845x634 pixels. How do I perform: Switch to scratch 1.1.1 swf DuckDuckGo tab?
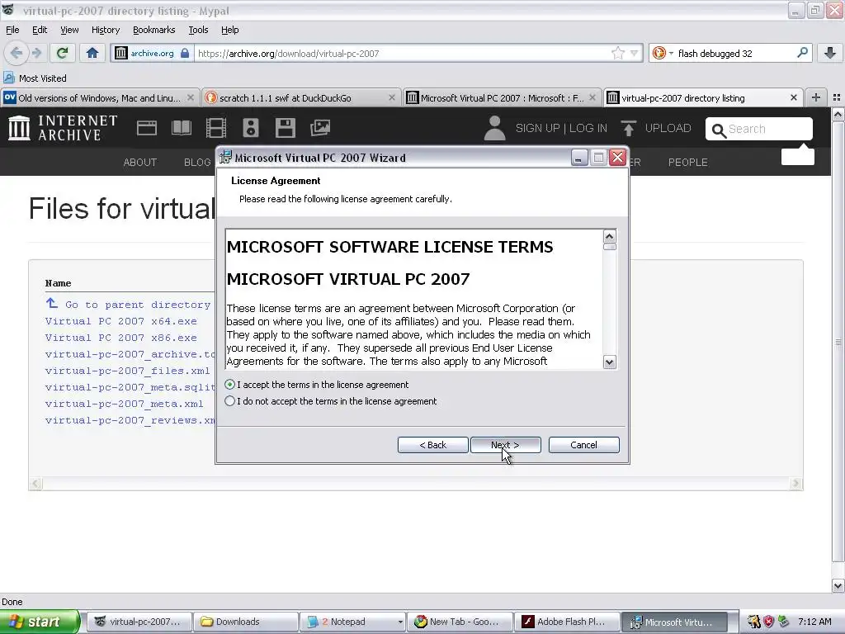coord(300,97)
